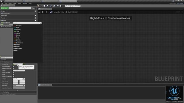Click the graph navigate back arrow
Viewport: 184px width, 103px height.
click(43, 12)
